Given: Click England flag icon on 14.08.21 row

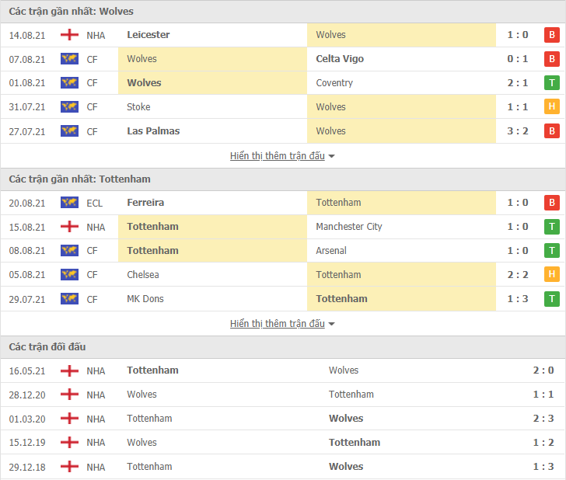Looking at the screenshot, I should point(69,35).
